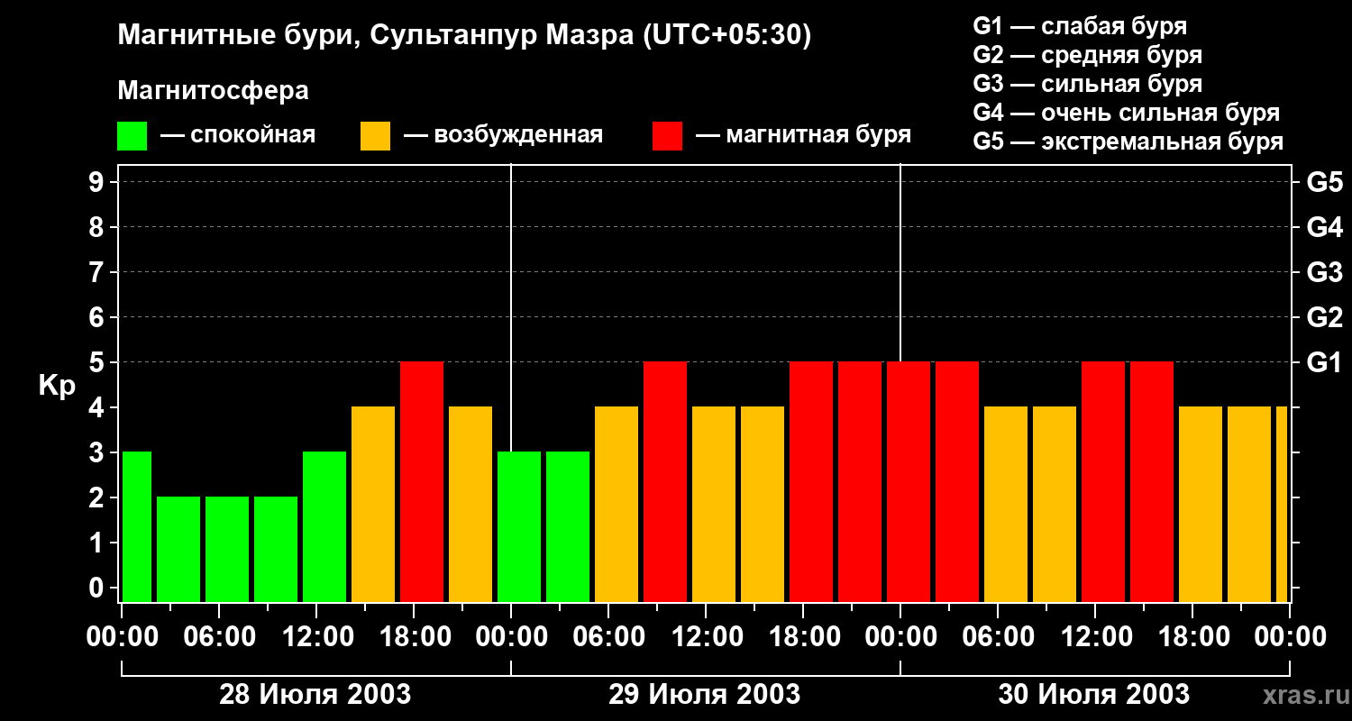Click the '— спокойная' legend label
The width and height of the screenshot is (1352, 721).
coord(238,135)
